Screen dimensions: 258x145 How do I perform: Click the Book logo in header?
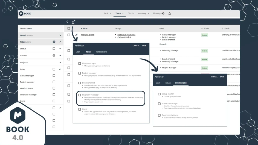pos(25,13)
